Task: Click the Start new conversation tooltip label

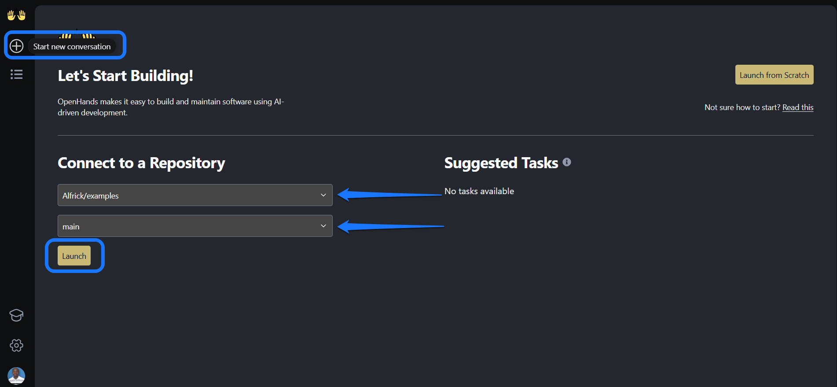Action: [72, 46]
